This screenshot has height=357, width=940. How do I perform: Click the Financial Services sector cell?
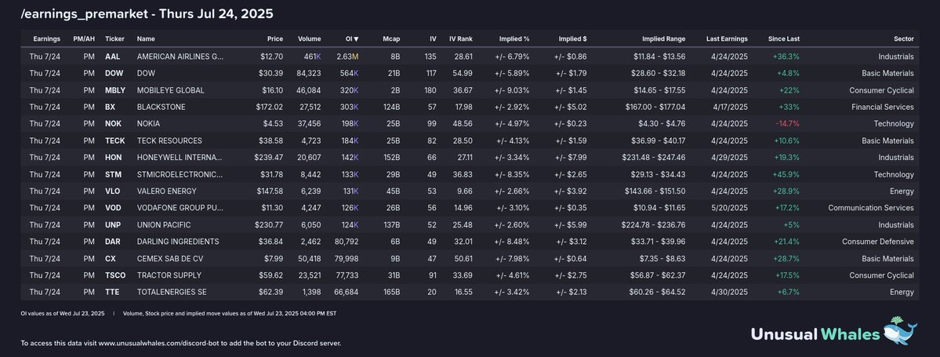tap(883, 107)
